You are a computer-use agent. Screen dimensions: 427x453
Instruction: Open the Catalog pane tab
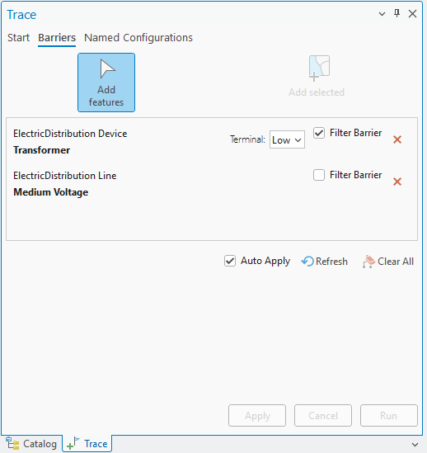pos(31,444)
